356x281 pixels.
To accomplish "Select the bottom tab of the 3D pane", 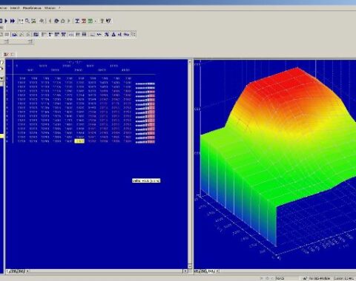I will click(204, 271).
